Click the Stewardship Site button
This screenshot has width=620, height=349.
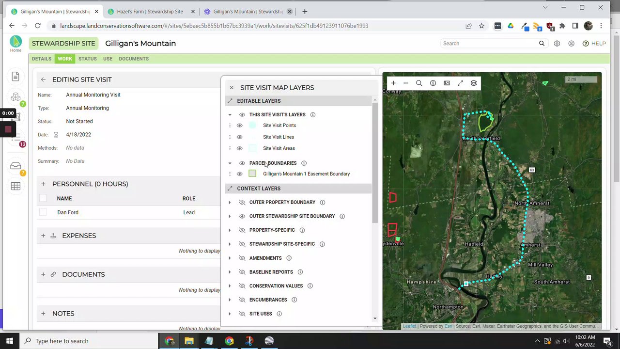click(63, 44)
